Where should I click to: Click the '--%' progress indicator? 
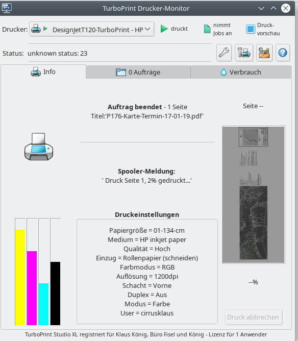click(253, 282)
